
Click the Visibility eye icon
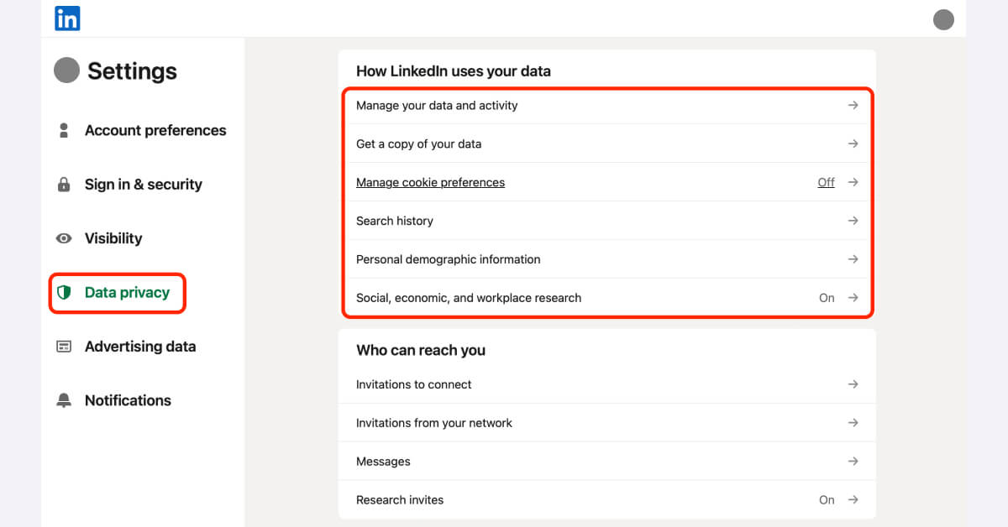pyautogui.click(x=65, y=238)
